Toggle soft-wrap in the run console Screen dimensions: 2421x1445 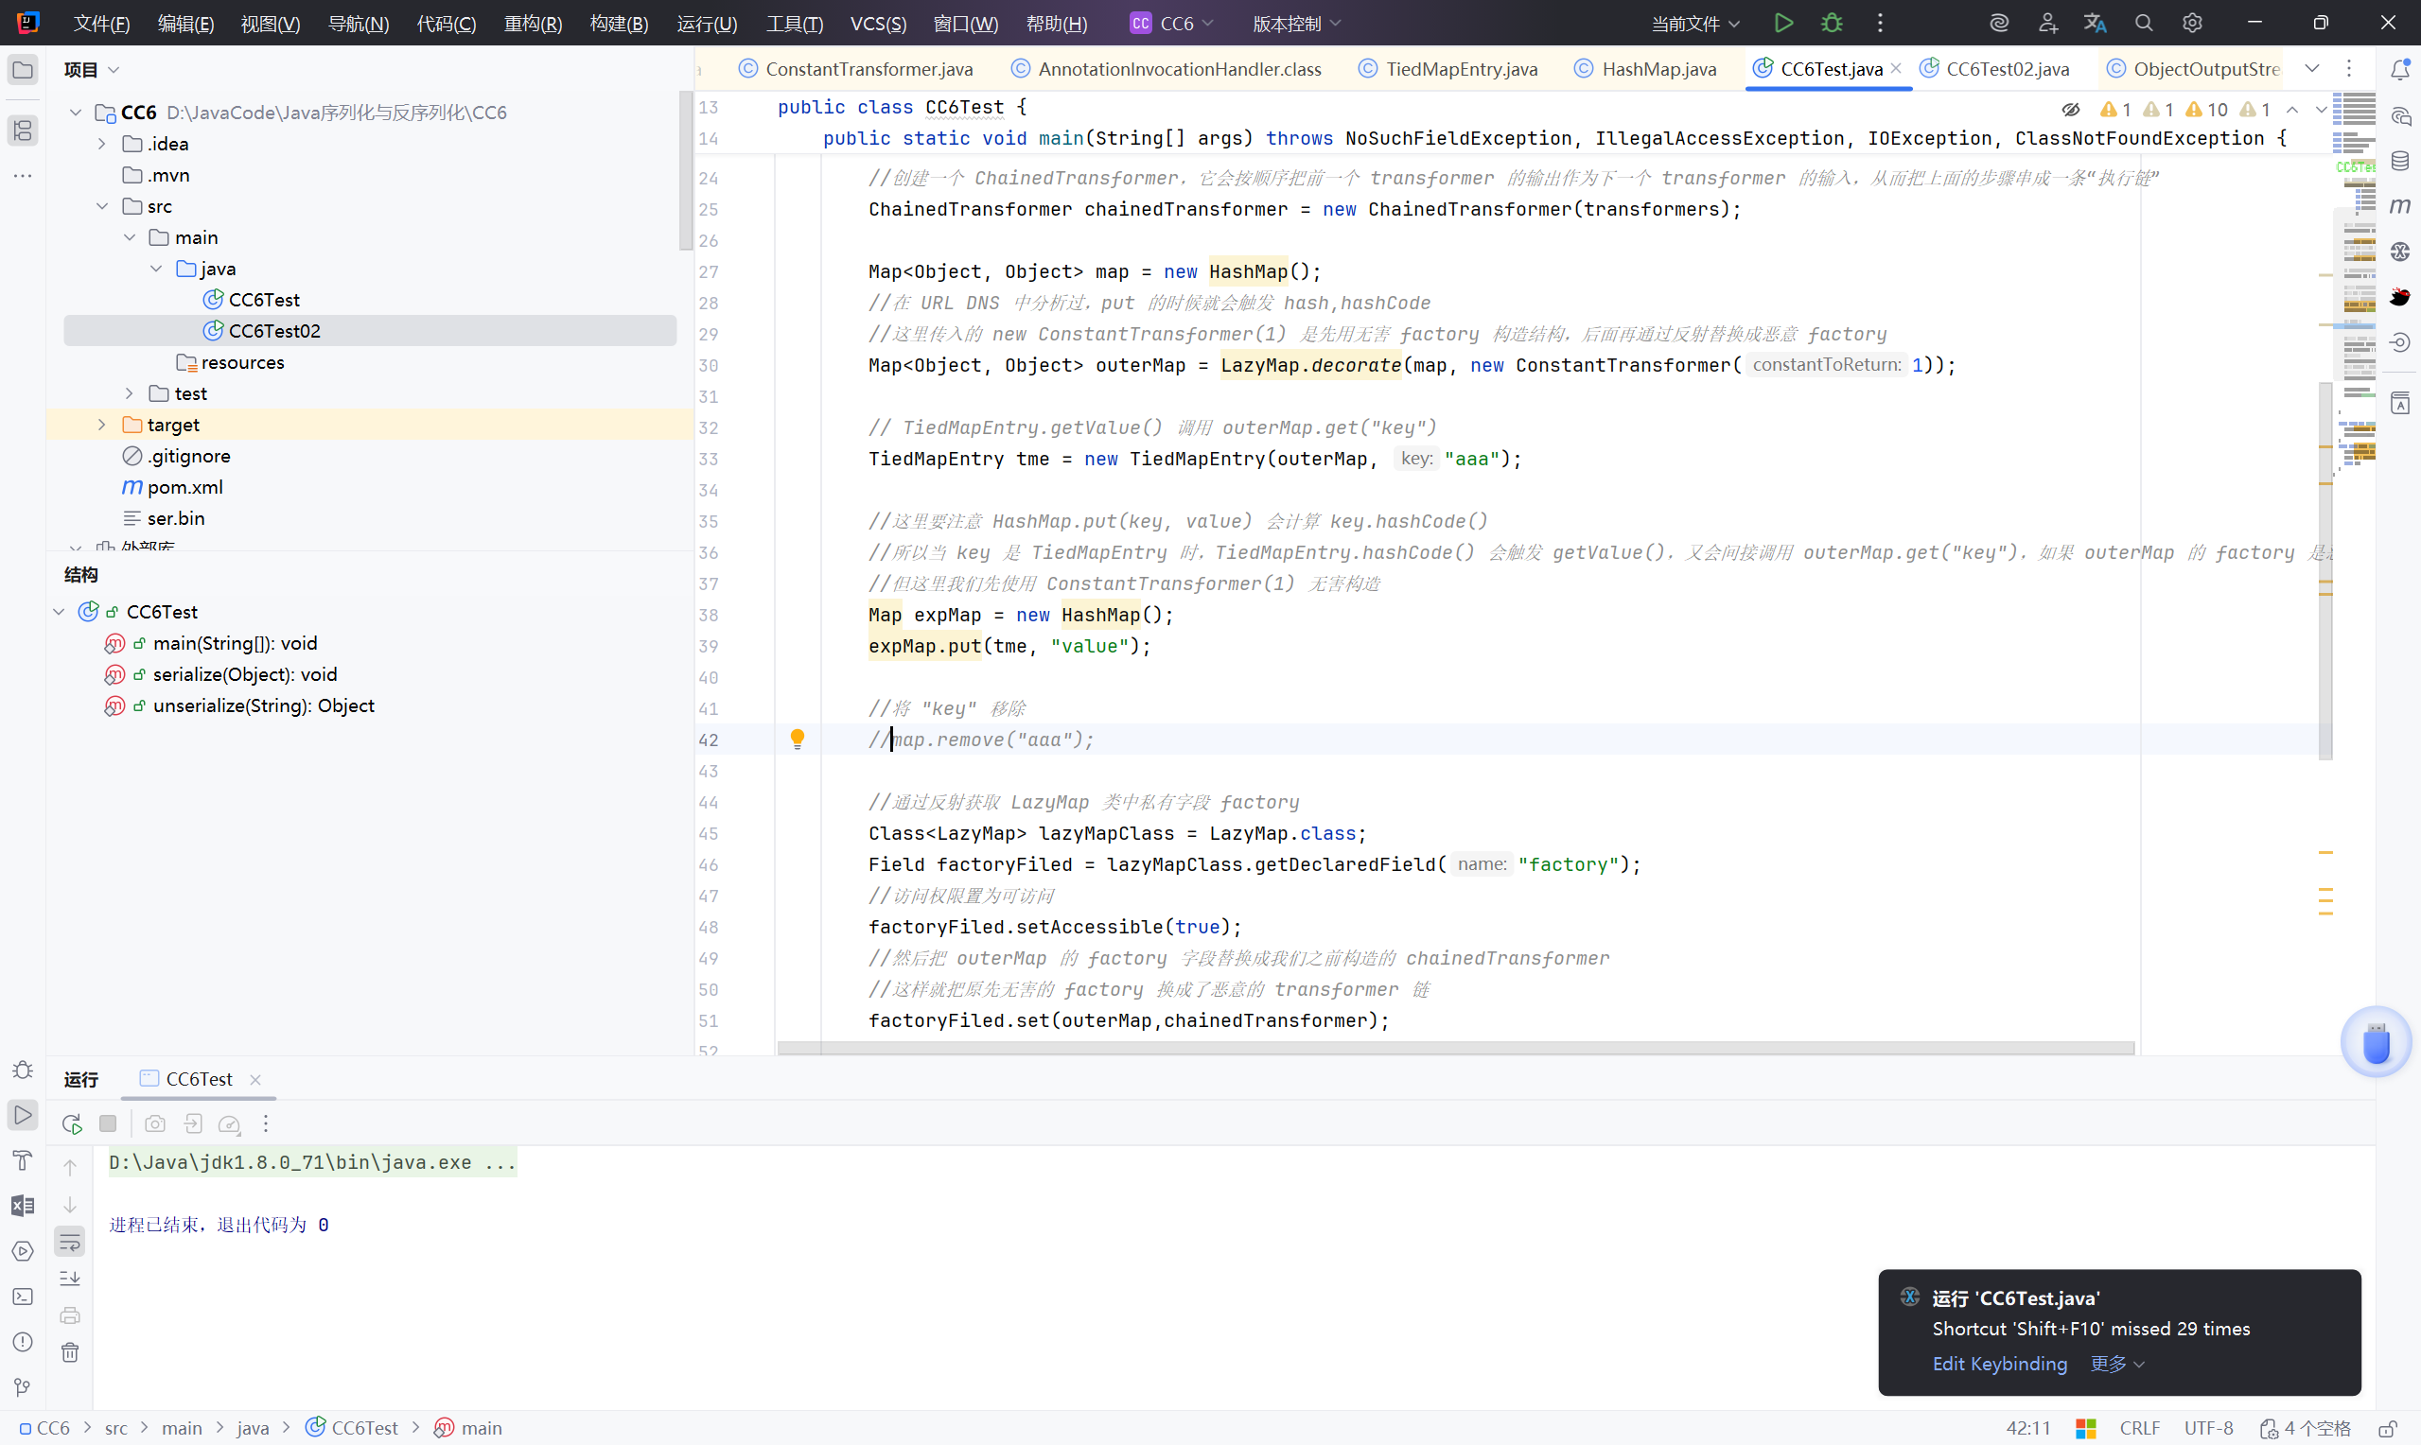point(70,1242)
